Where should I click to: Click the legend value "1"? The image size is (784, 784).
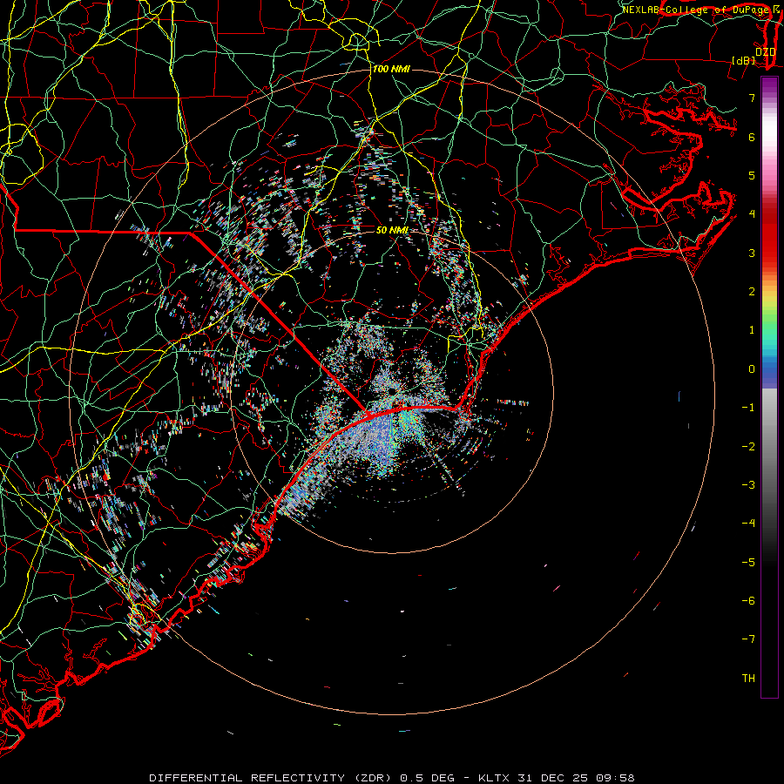click(x=752, y=330)
